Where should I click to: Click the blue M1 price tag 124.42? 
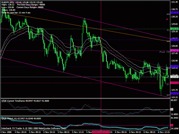point(174,93)
